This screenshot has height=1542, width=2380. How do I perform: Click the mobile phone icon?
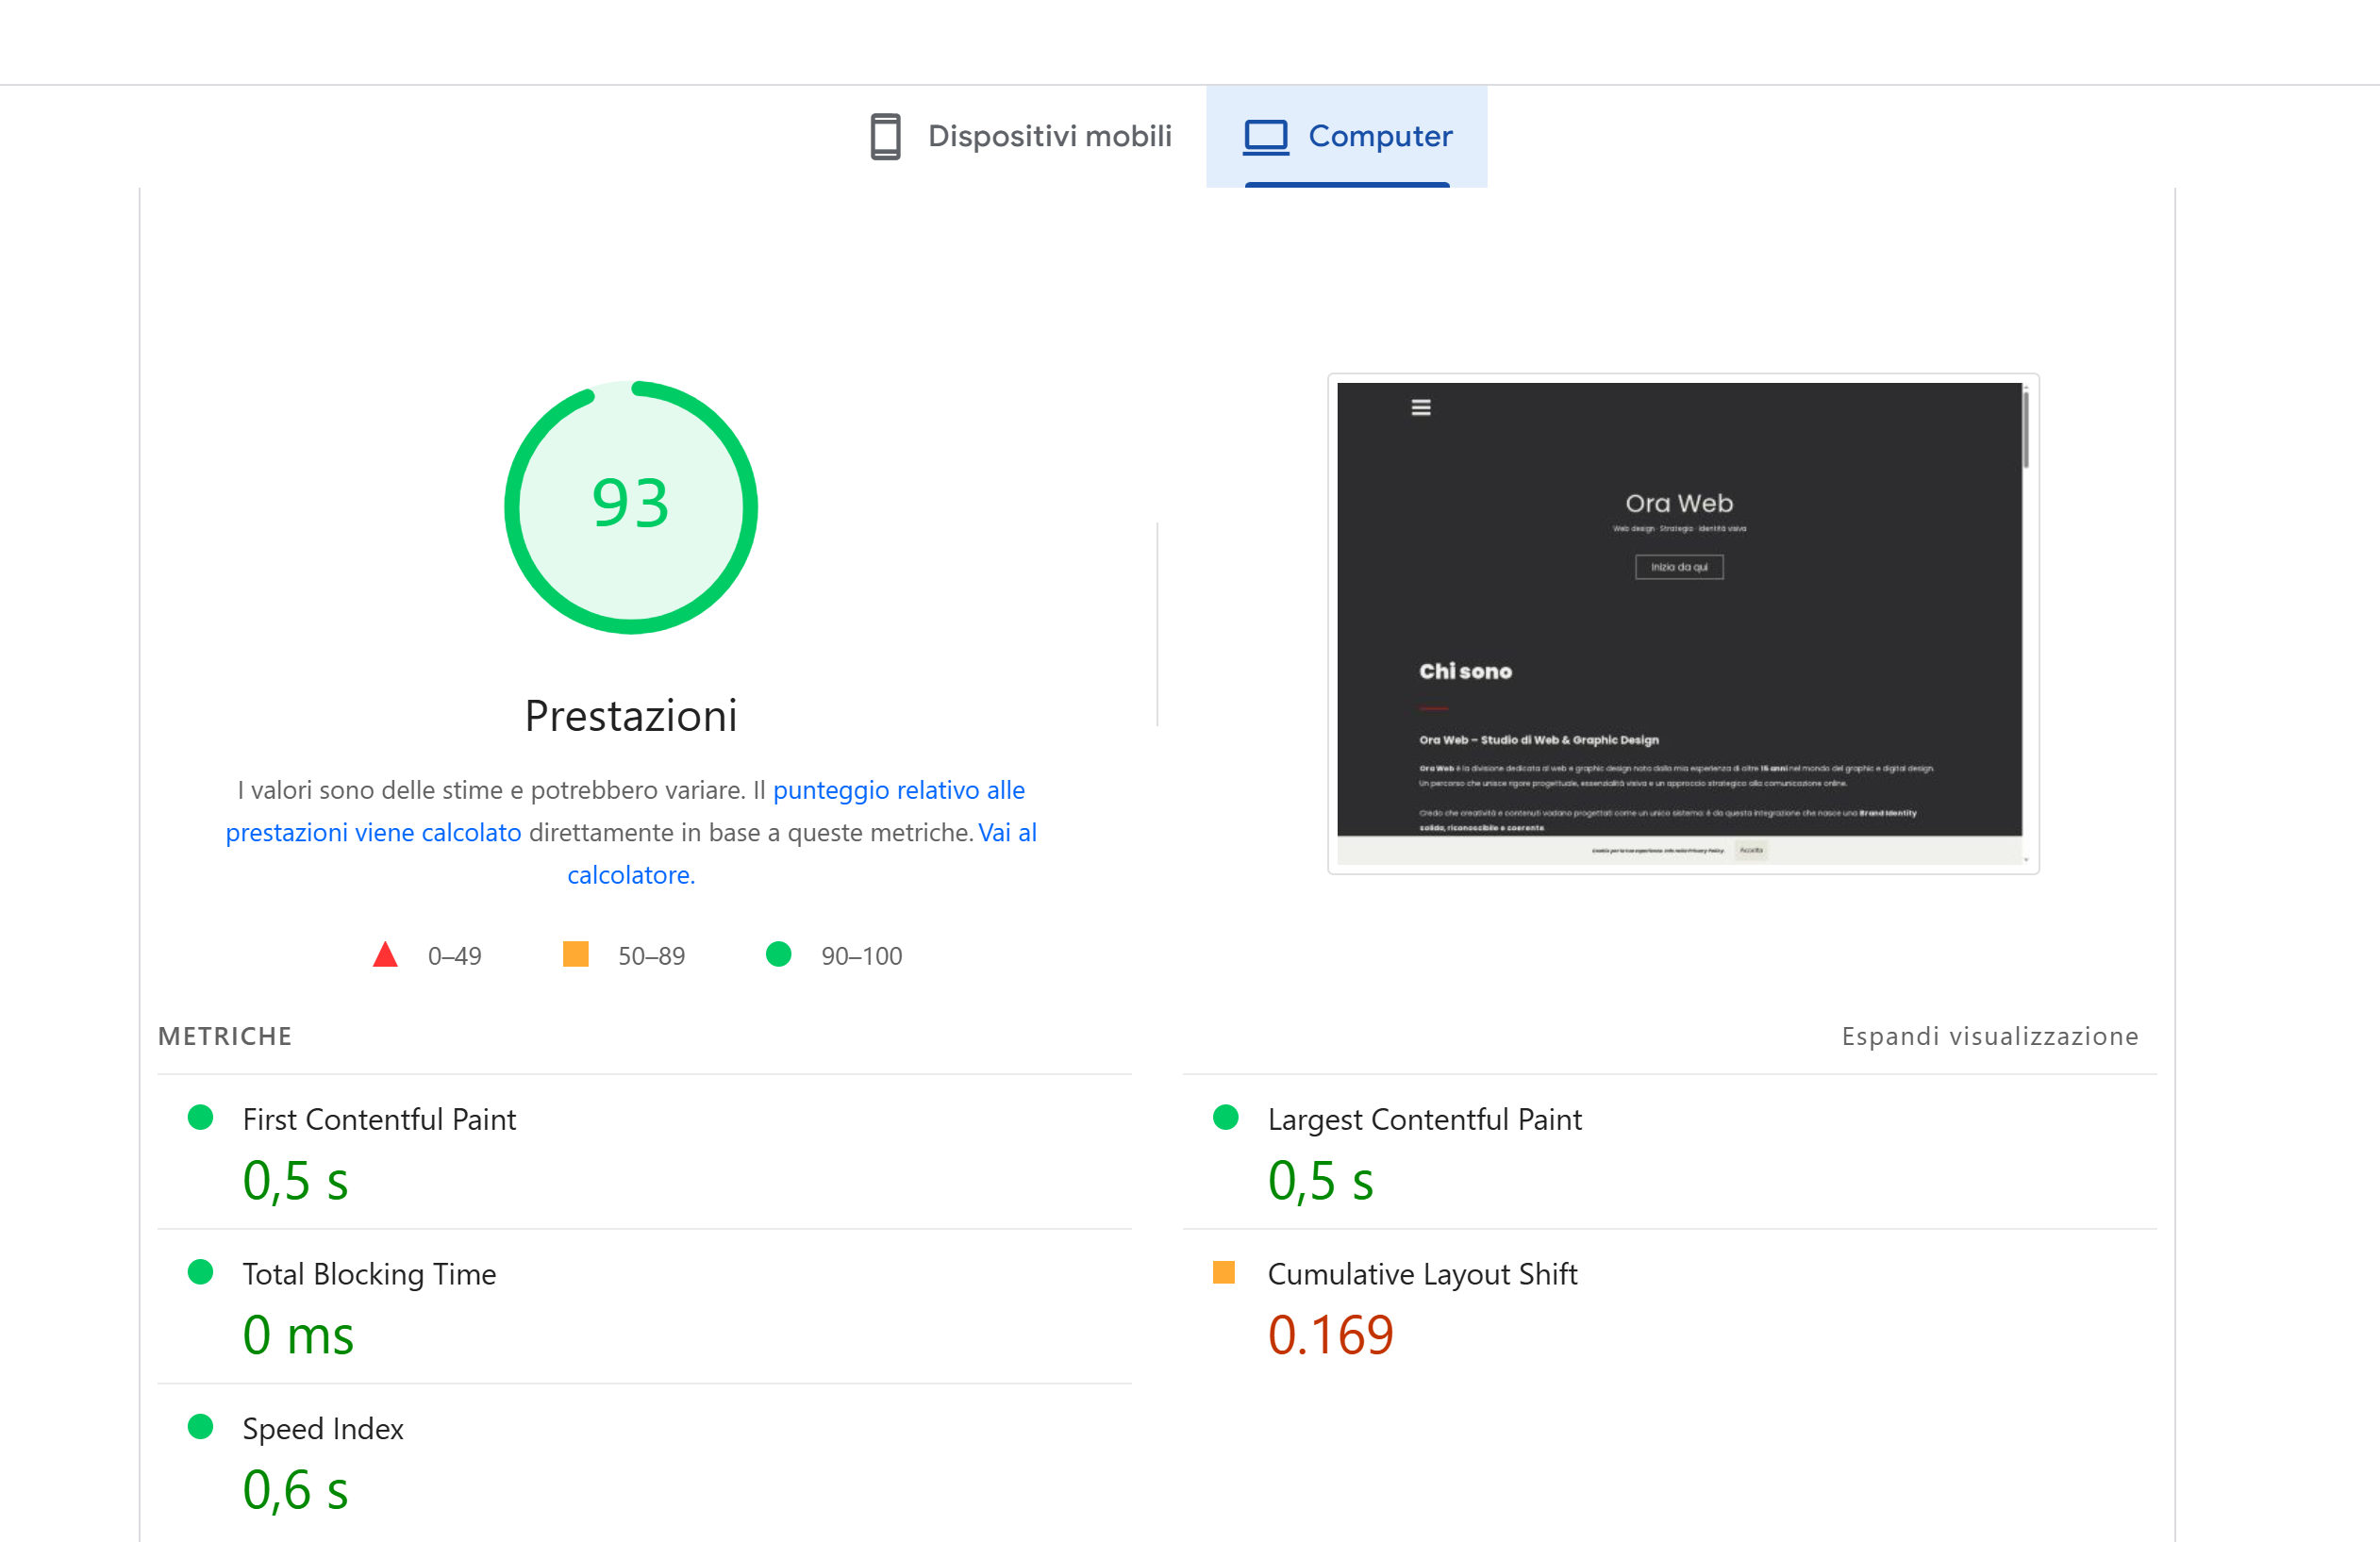pos(885,136)
